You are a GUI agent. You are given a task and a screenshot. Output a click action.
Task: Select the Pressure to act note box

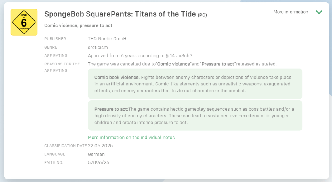(x=195, y=115)
